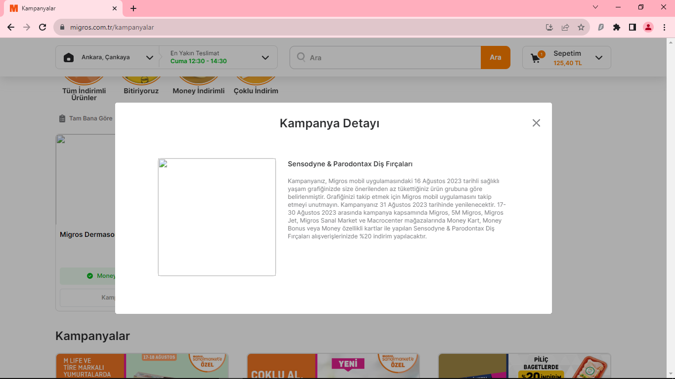
Task: Go forward in browser history
Action: (27, 27)
